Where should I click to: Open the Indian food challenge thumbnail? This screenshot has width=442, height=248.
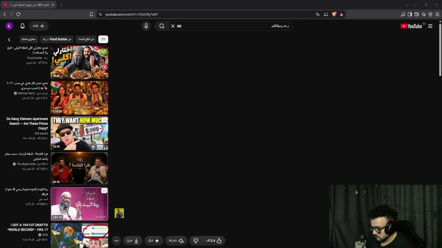pos(79,98)
